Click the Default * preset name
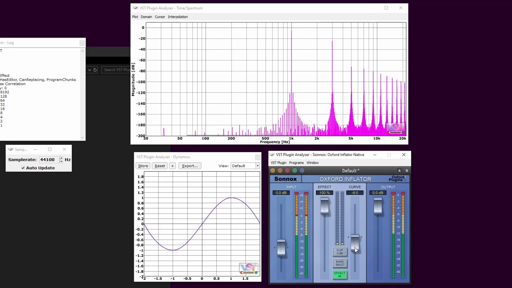 point(350,171)
